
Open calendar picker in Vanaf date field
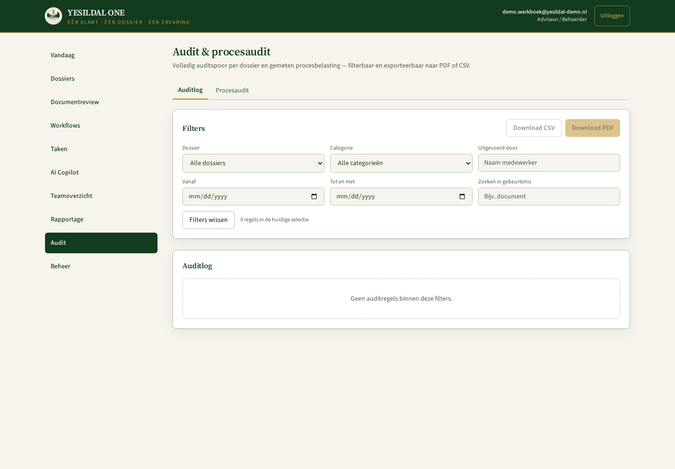314,197
